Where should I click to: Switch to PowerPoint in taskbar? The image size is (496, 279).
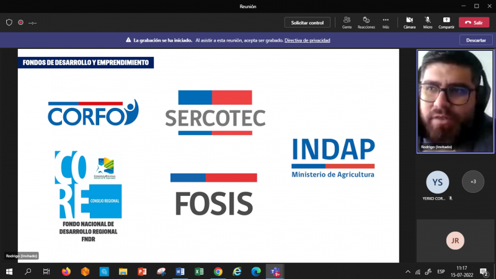coord(142,272)
